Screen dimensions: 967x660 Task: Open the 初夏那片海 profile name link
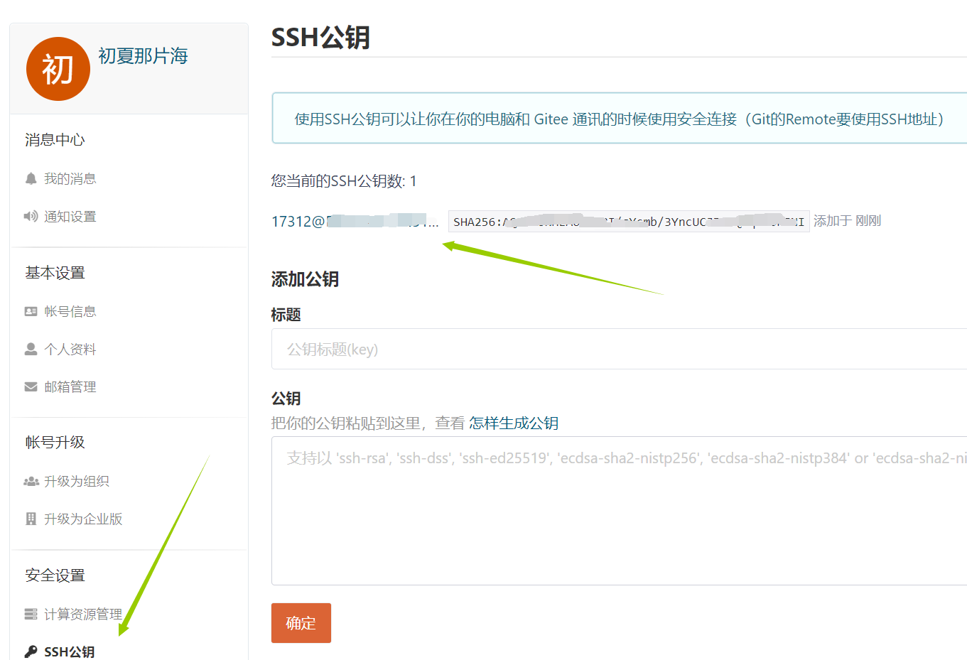143,56
